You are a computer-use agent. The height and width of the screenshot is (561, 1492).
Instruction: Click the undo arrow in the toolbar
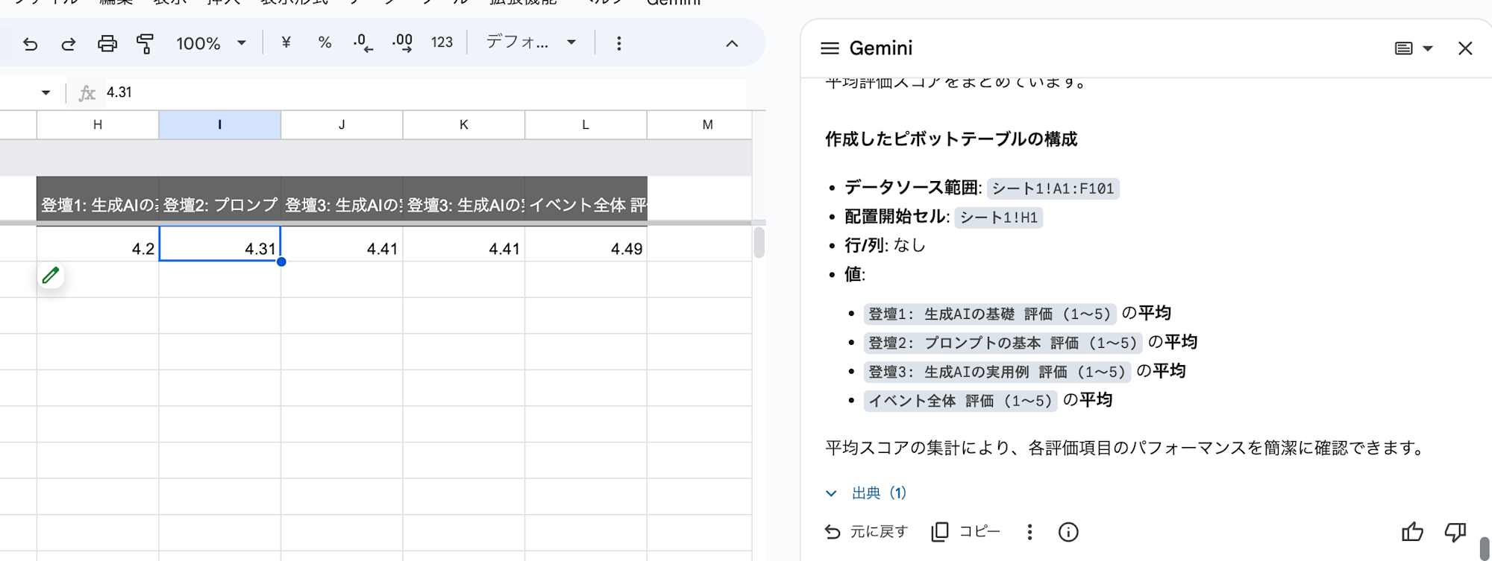[30, 44]
